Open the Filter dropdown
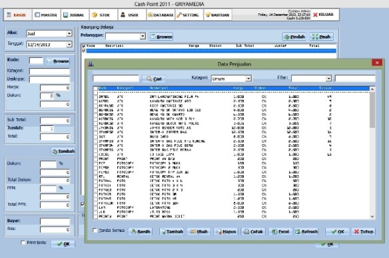Viewport: 389px width, 258px height. click(328, 79)
